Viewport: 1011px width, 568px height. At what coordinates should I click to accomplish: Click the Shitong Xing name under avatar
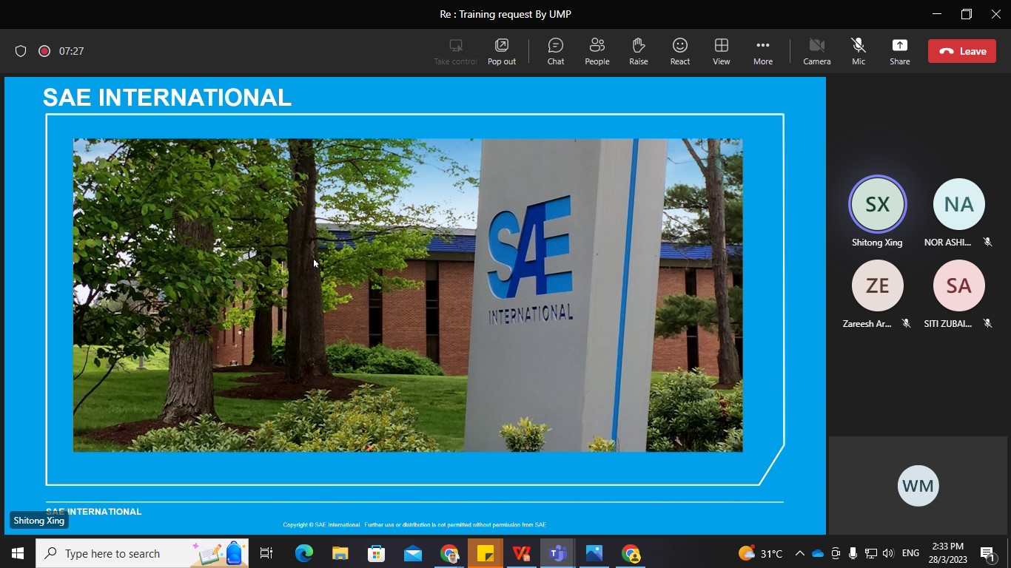click(877, 243)
